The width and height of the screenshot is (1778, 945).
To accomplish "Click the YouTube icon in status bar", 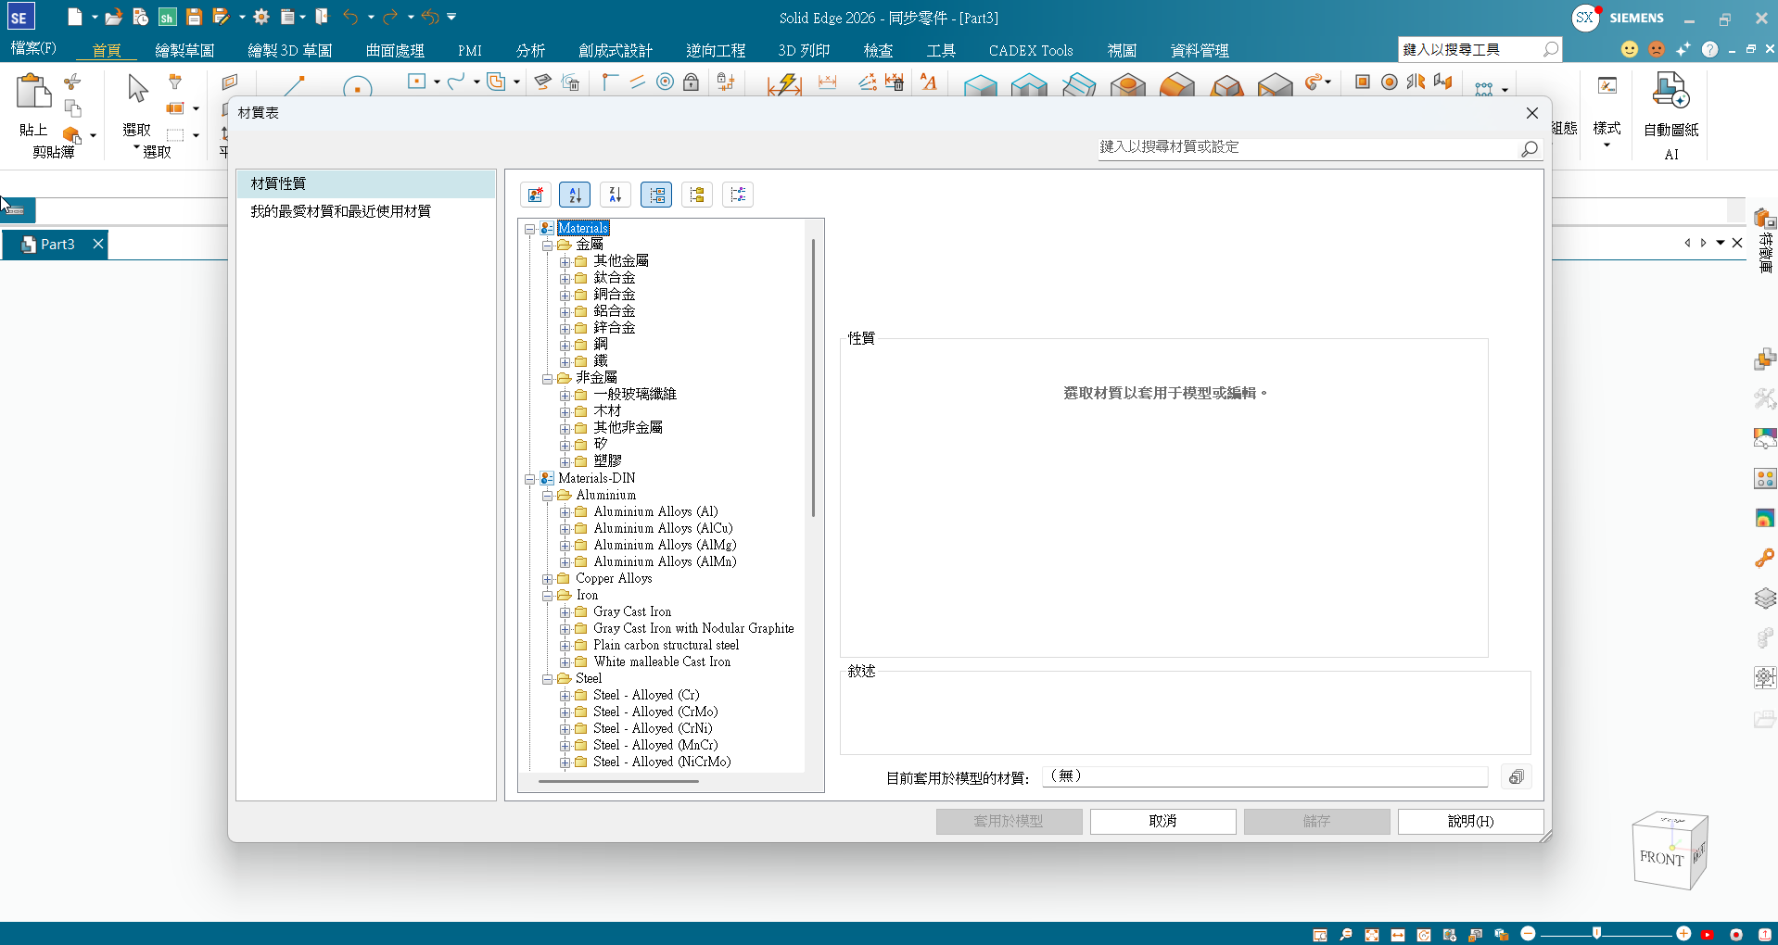I will tap(1707, 935).
